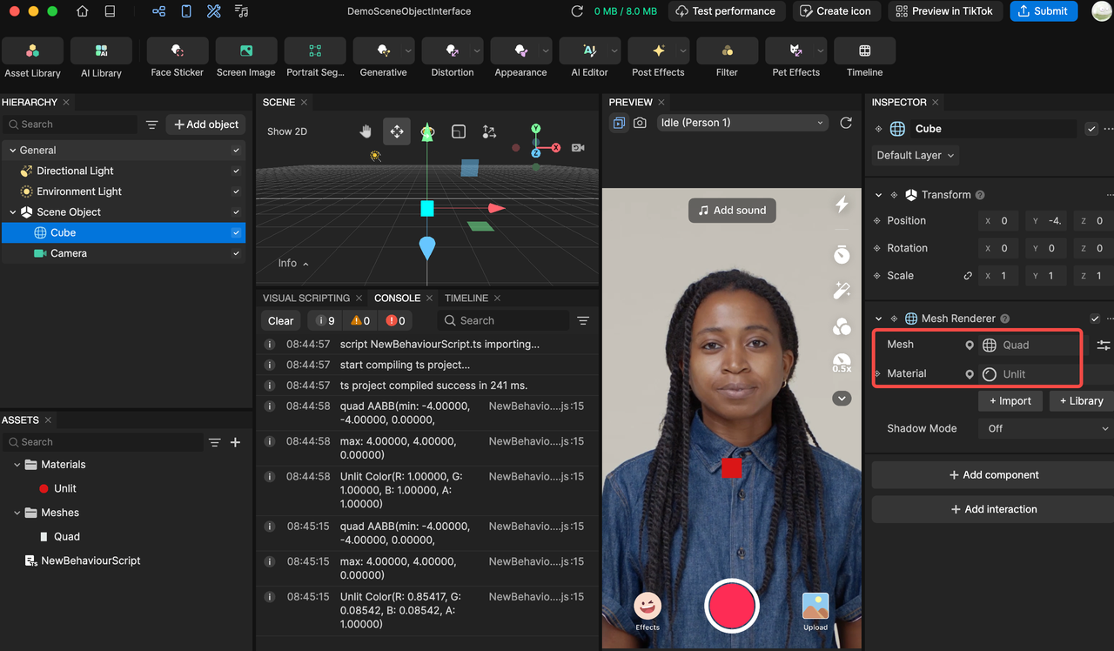Click the scene camera icon
This screenshot has width=1114, height=651.
pos(578,148)
